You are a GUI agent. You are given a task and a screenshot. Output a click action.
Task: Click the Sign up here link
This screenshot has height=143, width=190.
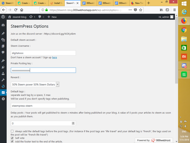point(55,57)
